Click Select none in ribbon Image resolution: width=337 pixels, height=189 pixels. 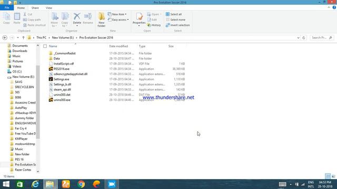[x=175, y=20]
